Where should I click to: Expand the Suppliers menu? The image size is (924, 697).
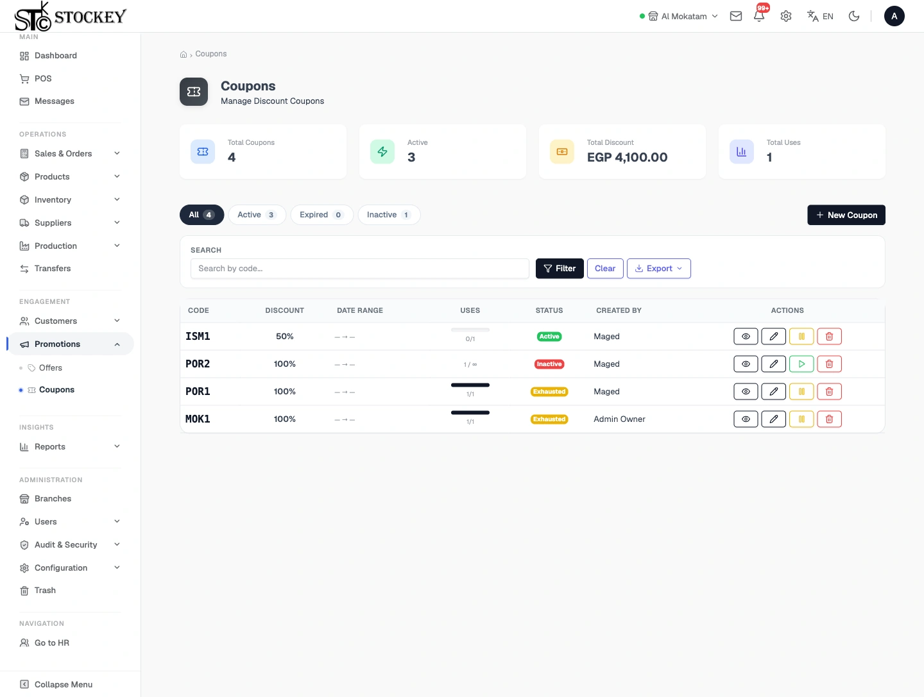70,223
